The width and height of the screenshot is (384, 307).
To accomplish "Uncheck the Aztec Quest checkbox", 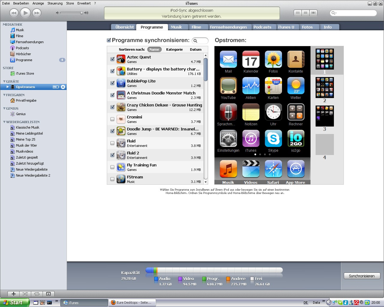I will (x=112, y=59).
